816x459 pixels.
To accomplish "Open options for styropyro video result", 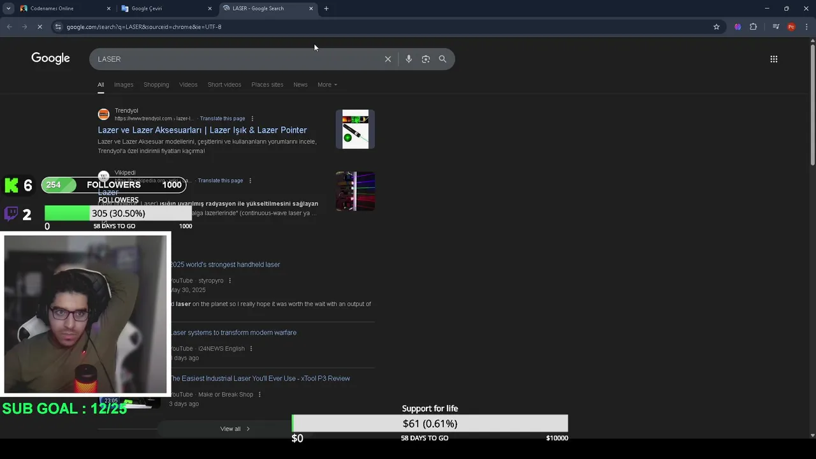I will (x=230, y=280).
